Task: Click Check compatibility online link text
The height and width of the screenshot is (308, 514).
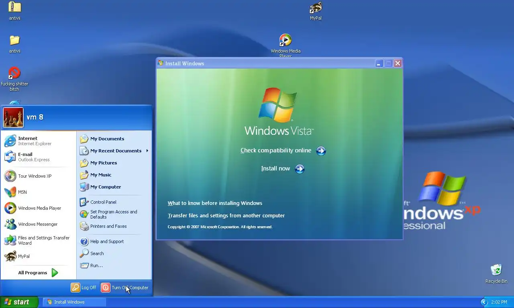Action: point(276,150)
